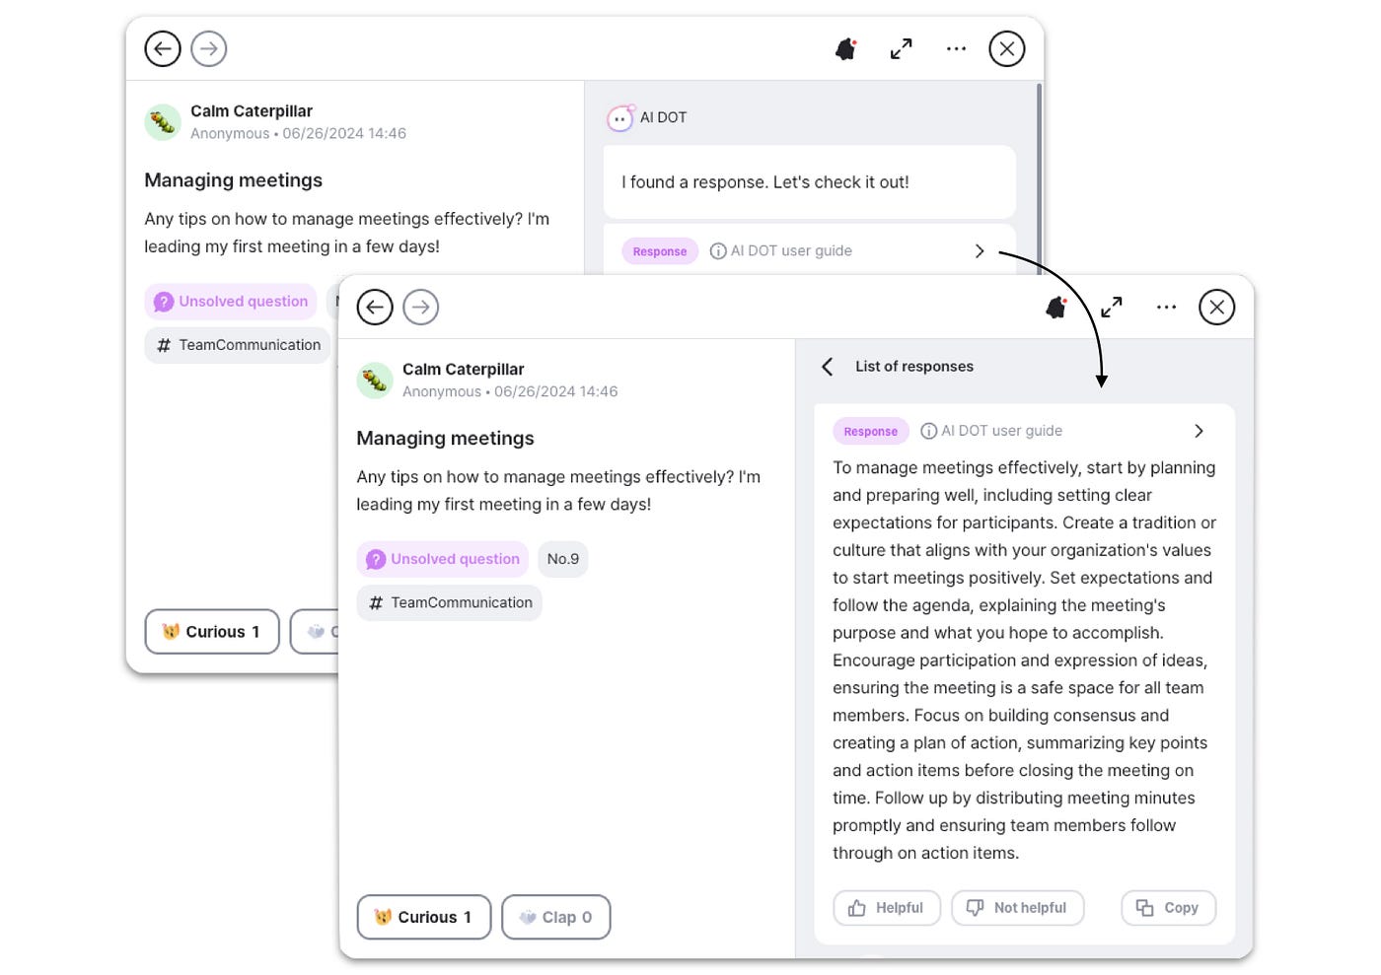This screenshot has width=1381, height=975.
Task: Click the back arrow in front window
Action: tap(375, 308)
